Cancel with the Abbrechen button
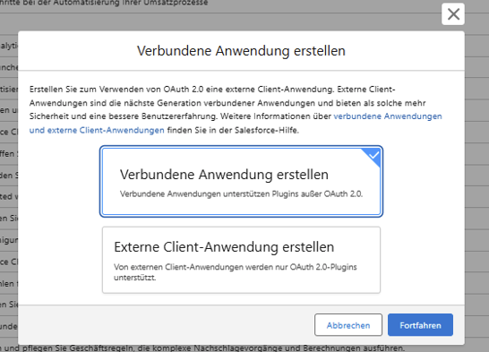489x352 pixels. click(348, 325)
